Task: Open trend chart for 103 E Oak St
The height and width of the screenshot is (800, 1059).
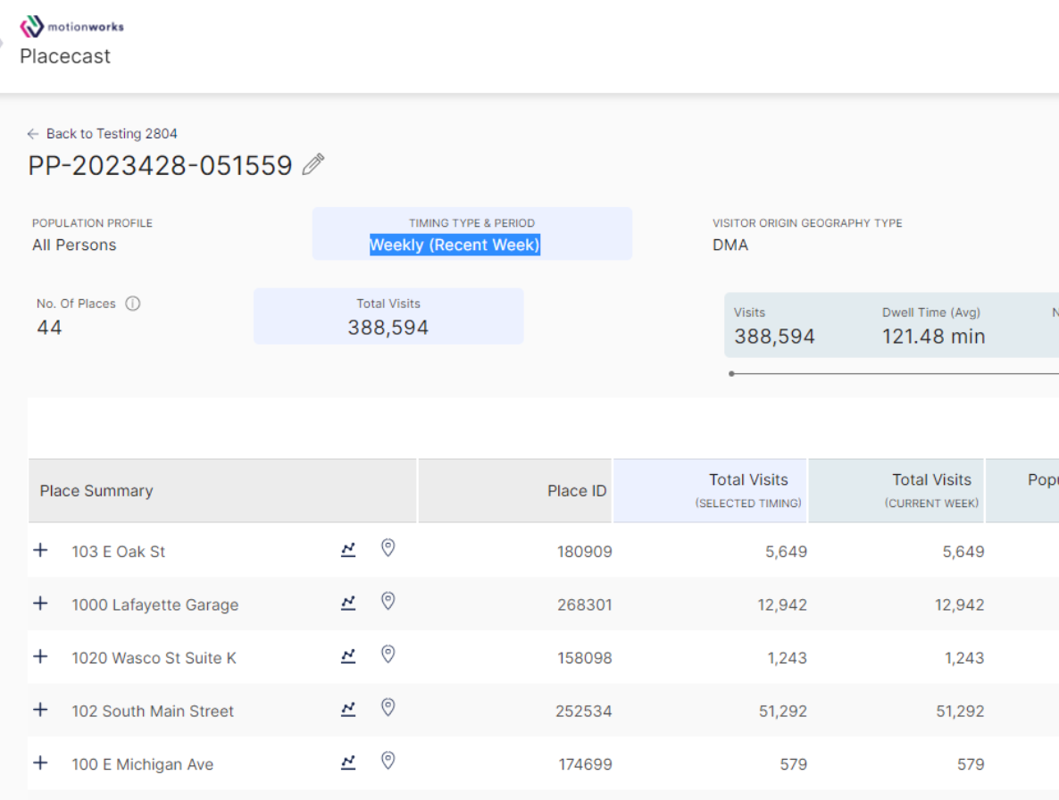Action: (348, 550)
